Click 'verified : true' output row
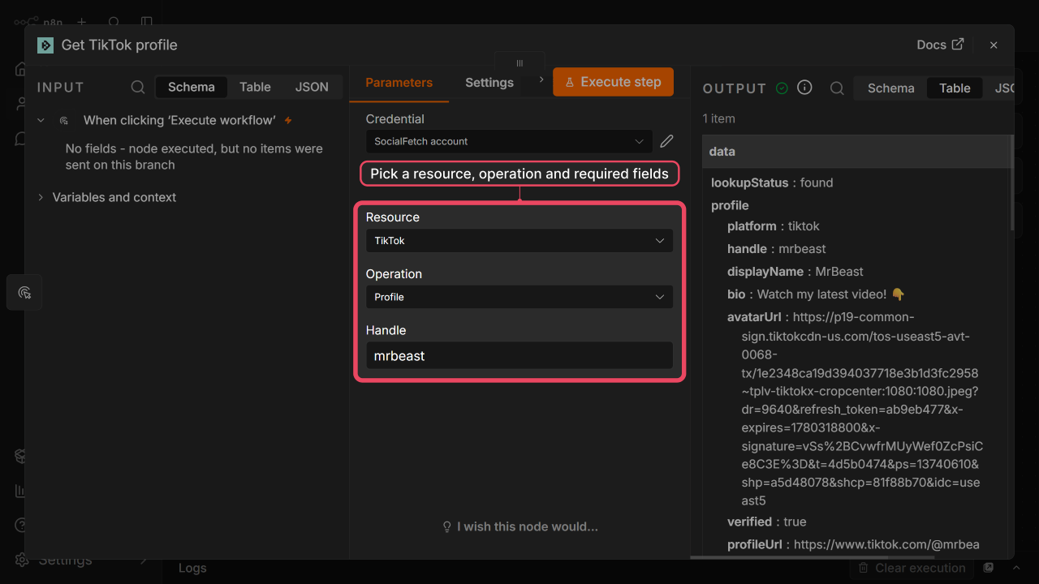The width and height of the screenshot is (1039, 584). tap(766, 522)
